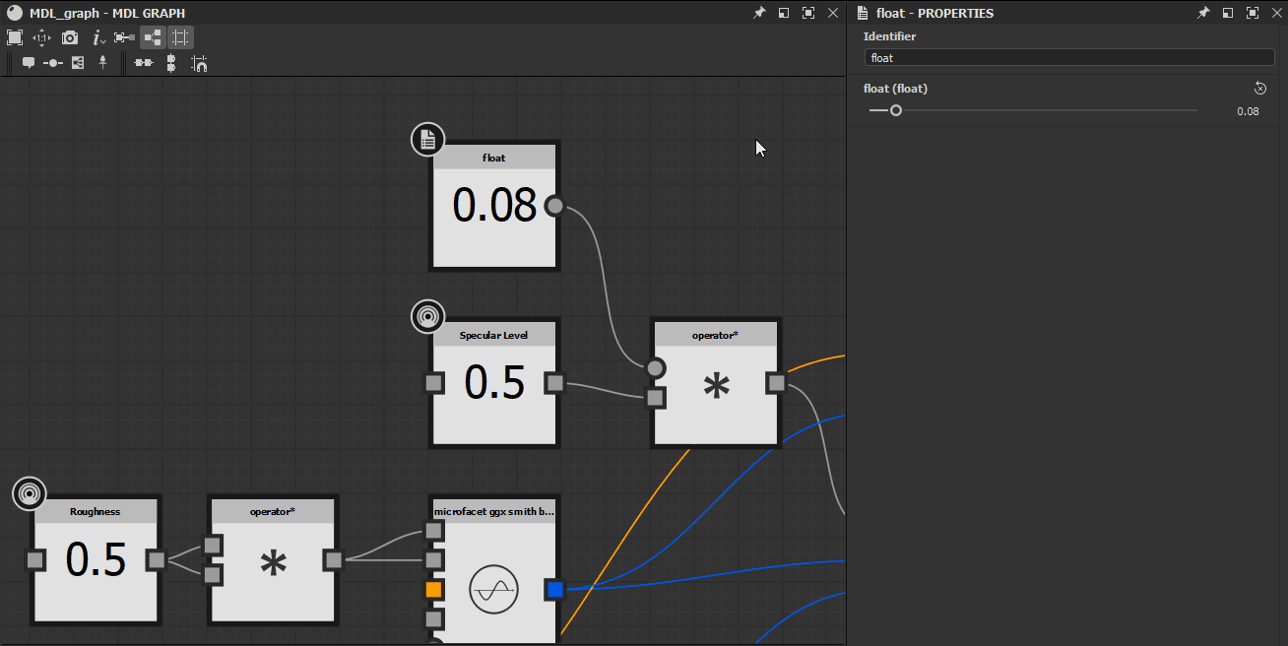Click the Identifier text field showing float

coord(1069,57)
